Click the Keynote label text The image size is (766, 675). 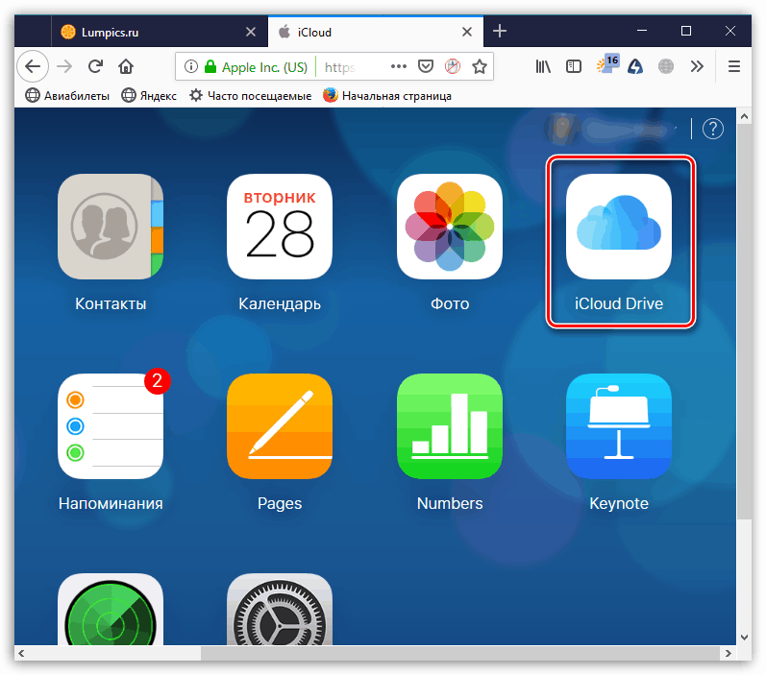pyautogui.click(x=619, y=503)
